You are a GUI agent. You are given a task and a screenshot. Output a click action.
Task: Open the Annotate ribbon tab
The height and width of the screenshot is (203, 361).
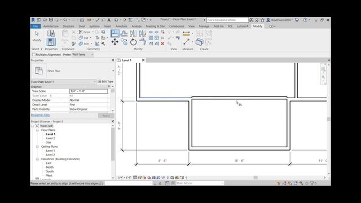(x=121, y=27)
